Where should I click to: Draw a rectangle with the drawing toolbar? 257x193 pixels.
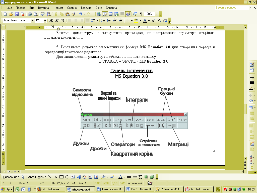pyautogui.click(x=61, y=177)
